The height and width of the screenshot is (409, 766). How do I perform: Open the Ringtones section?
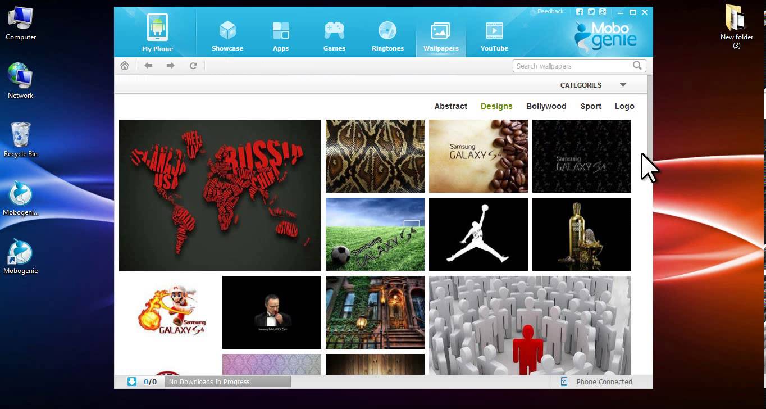point(387,35)
